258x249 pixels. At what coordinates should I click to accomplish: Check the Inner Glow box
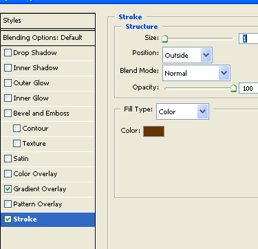8,98
